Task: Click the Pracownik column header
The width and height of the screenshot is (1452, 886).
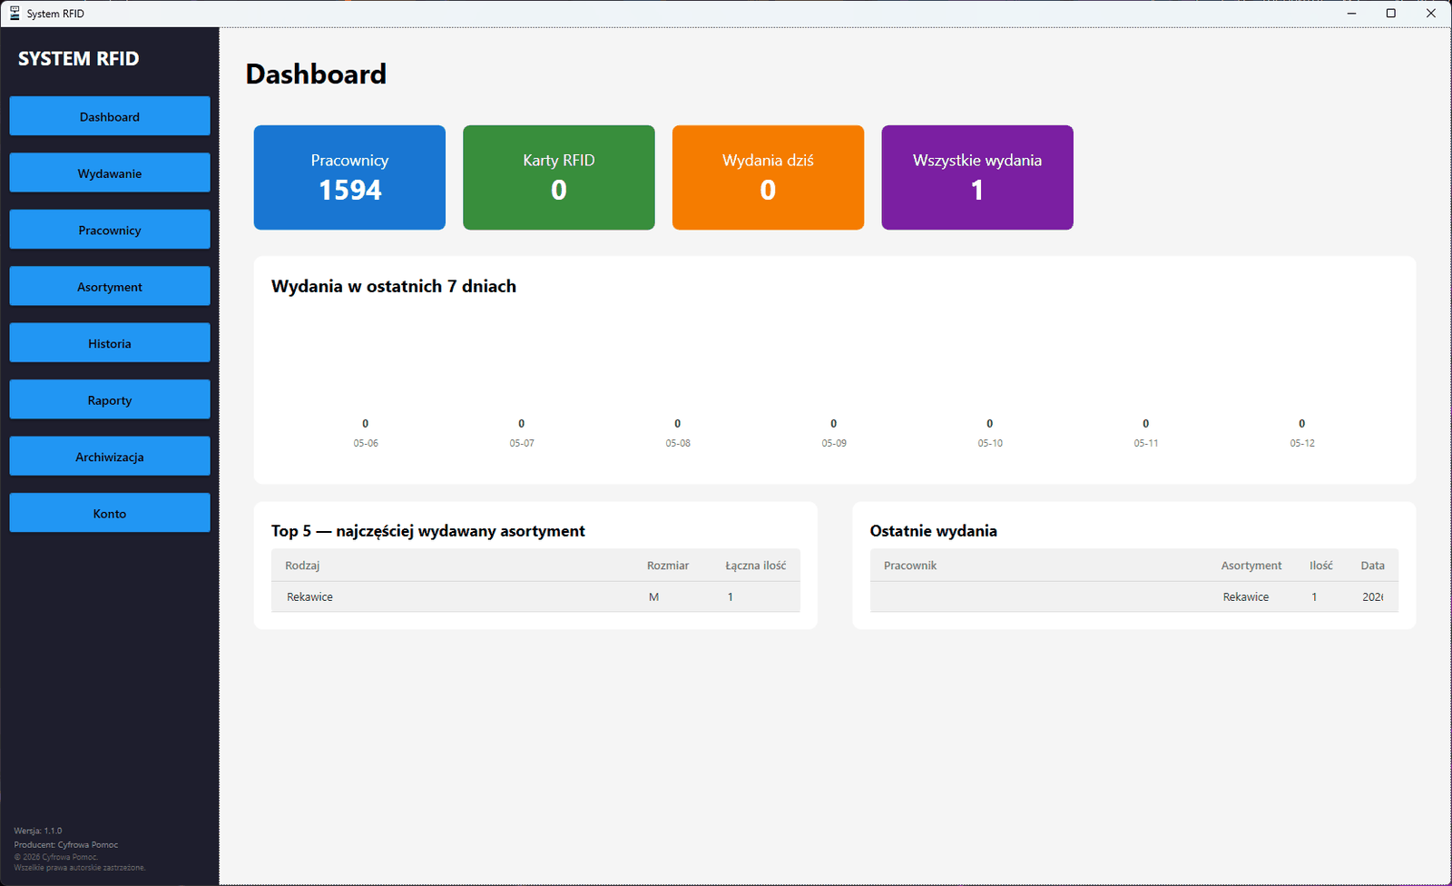Action: [910, 566]
